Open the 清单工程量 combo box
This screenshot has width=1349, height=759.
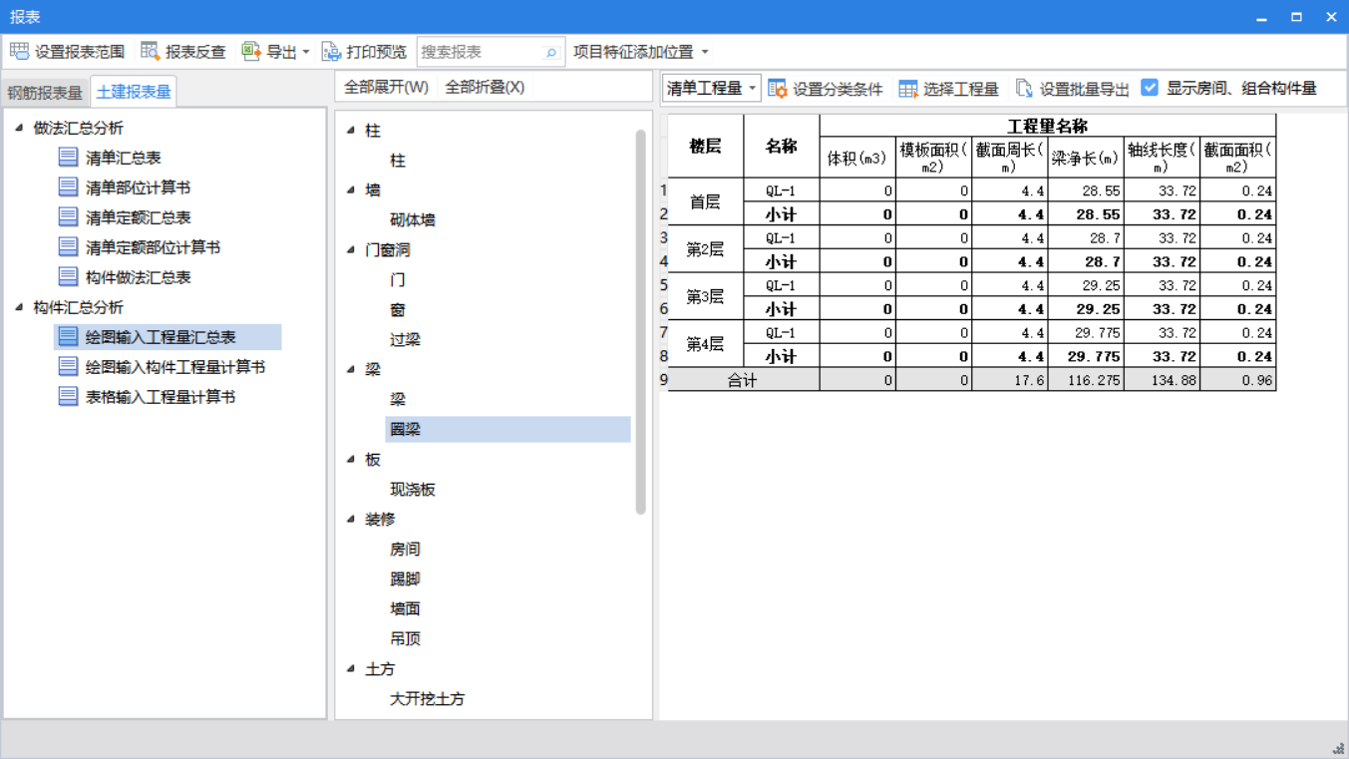(711, 88)
